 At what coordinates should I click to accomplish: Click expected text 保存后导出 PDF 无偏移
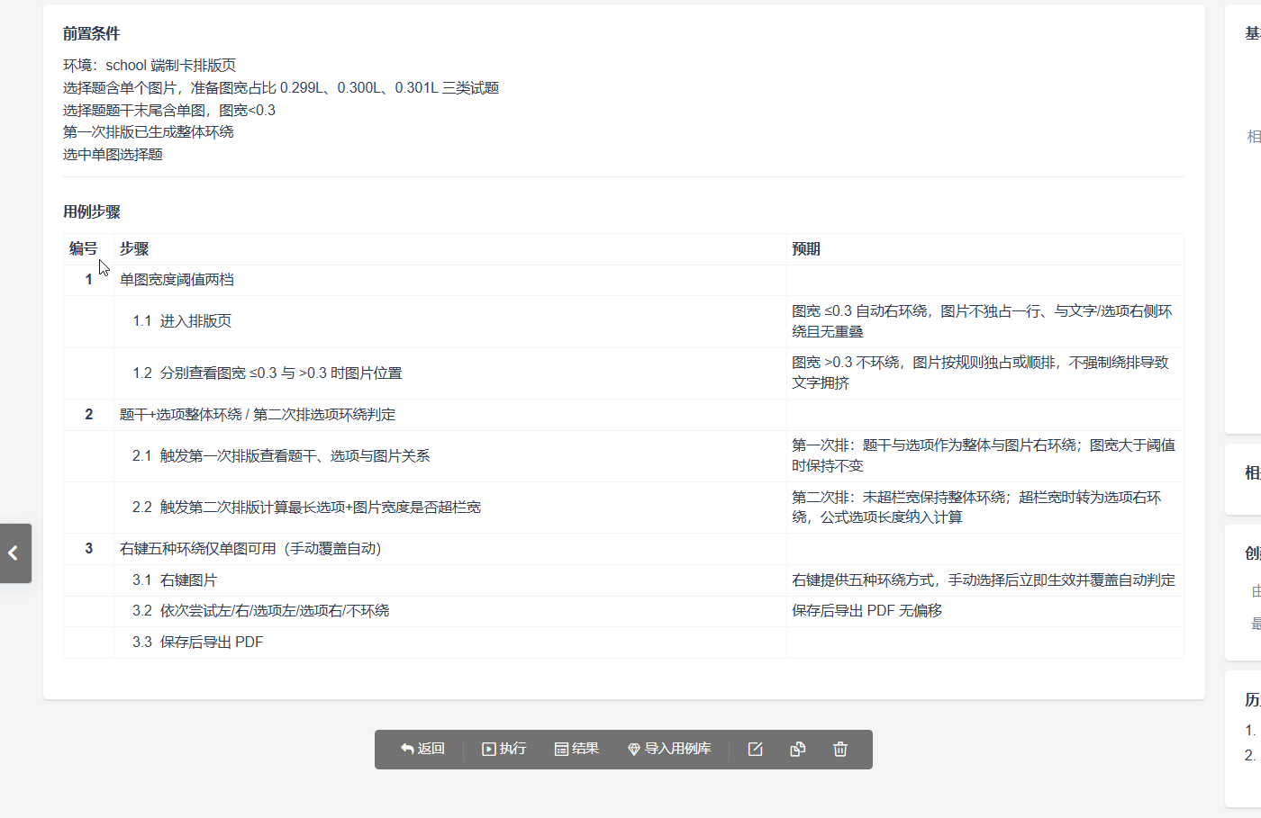click(866, 611)
